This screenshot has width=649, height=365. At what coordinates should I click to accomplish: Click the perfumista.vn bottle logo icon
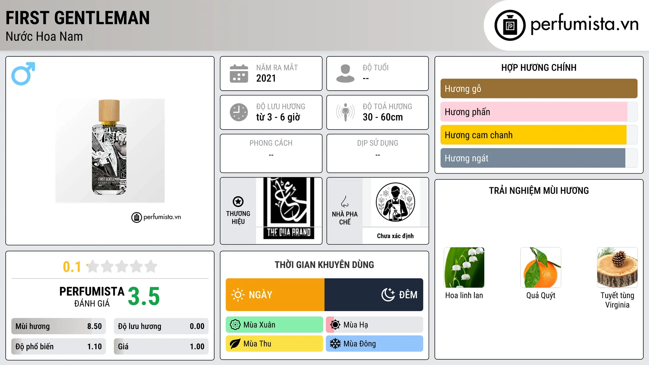510,25
